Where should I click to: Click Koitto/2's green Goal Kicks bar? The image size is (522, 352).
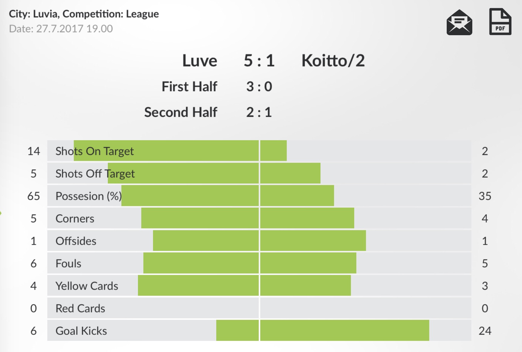344,330
